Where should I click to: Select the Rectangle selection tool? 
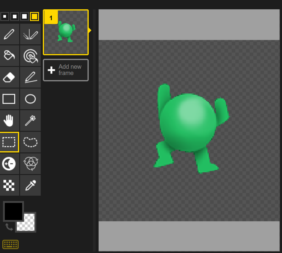click(9, 142)
